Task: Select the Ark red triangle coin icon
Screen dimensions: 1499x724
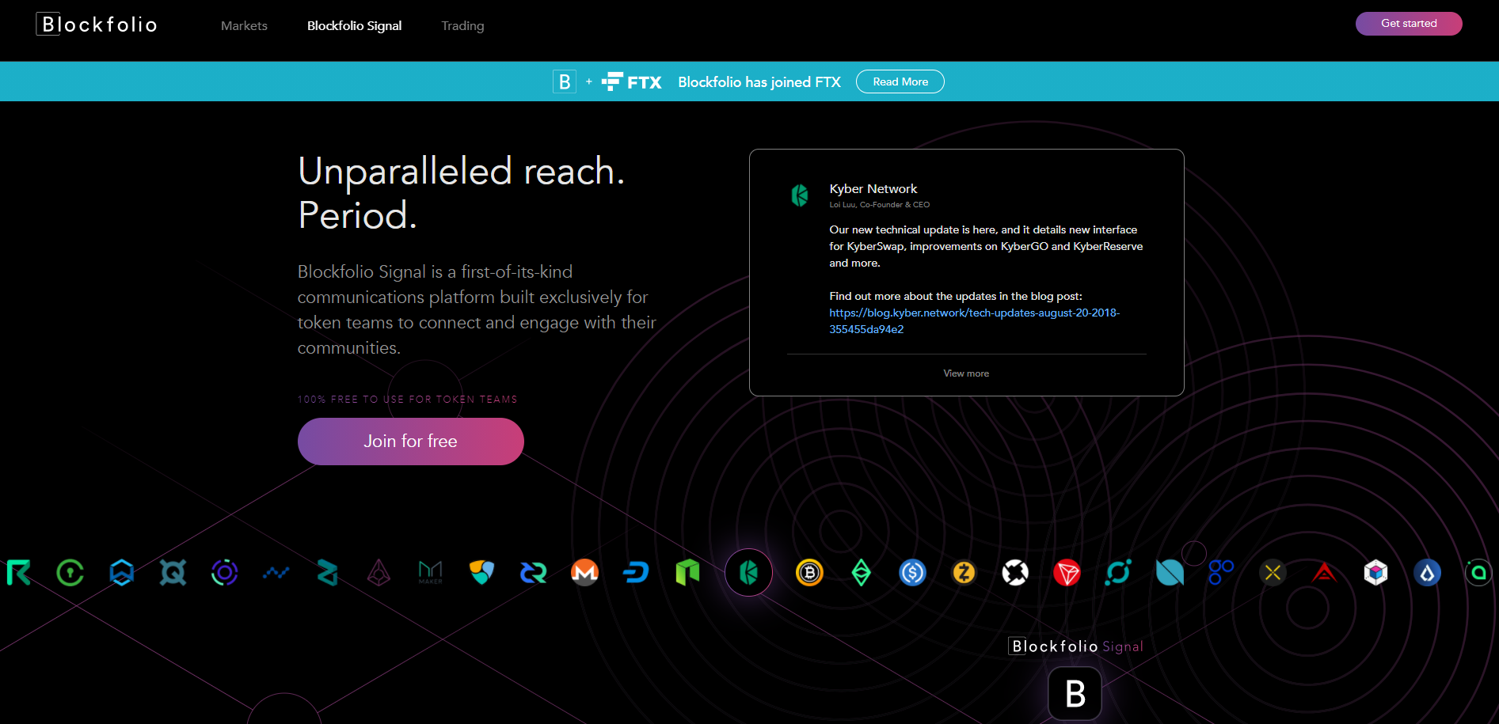Action: (x=1324, y=572)
